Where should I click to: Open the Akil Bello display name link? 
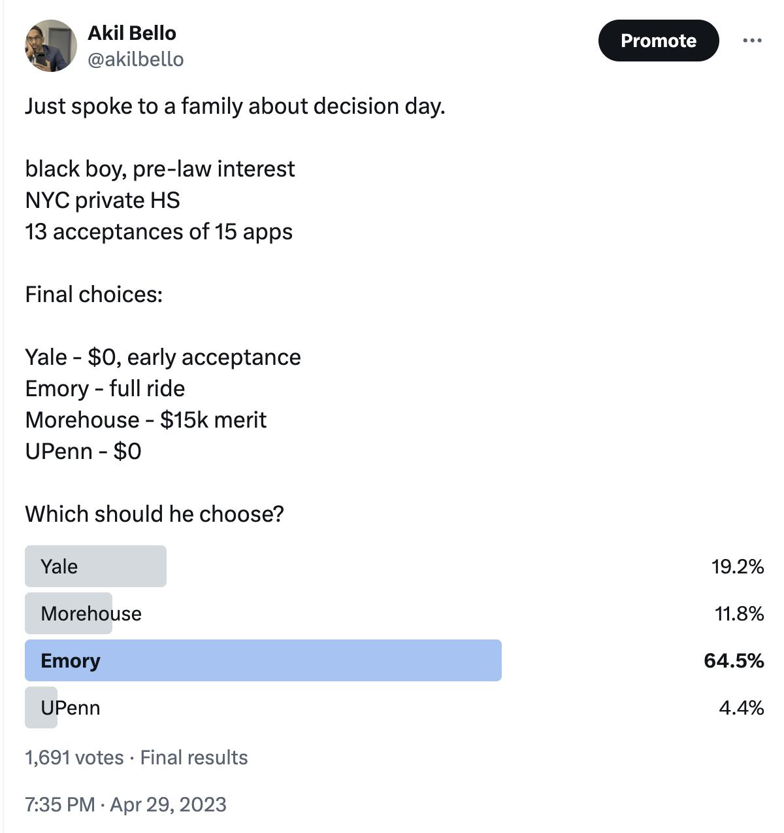coord(132,33)
